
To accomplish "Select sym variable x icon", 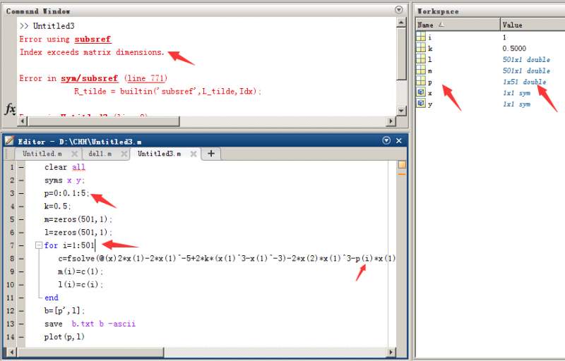I will pyautogui.click(x=421, y=92).
